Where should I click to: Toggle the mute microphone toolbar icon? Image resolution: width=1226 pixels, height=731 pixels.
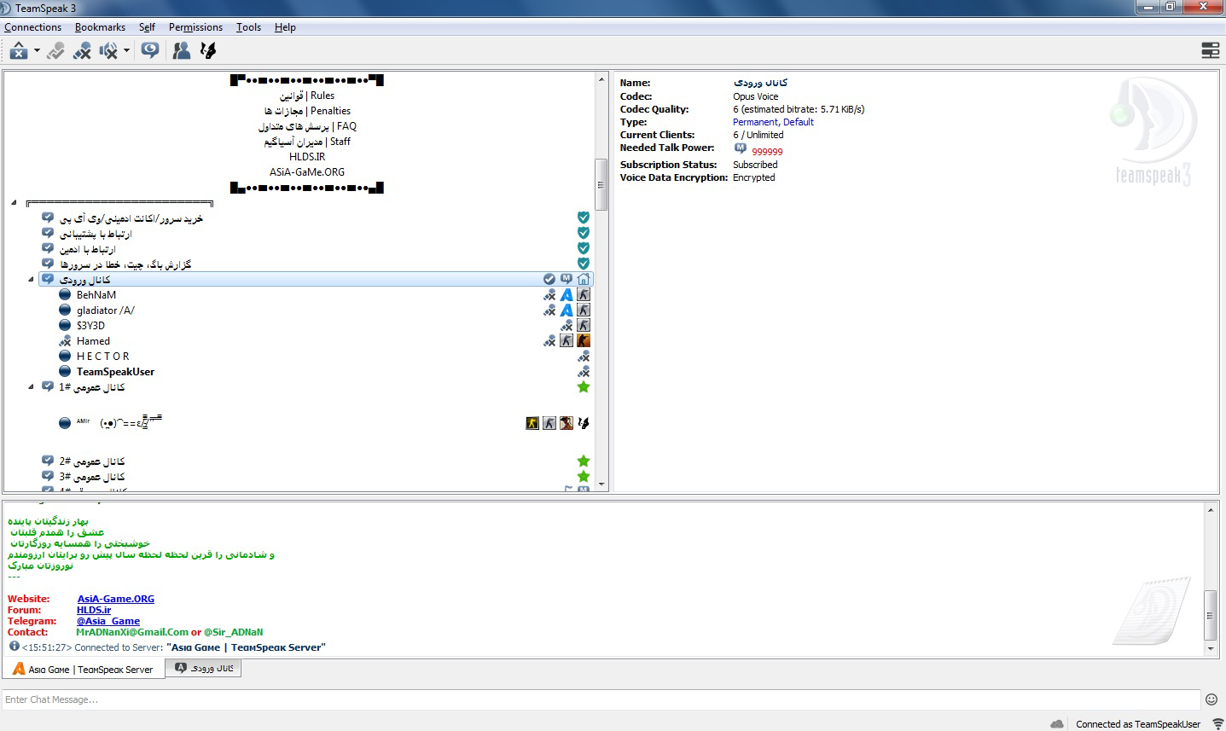82,51
